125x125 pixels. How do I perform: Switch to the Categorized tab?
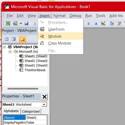click(31, 112)
